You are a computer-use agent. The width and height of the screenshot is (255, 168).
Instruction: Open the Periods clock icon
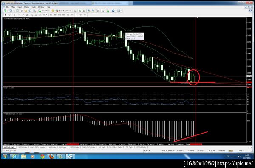pos(113,11)
